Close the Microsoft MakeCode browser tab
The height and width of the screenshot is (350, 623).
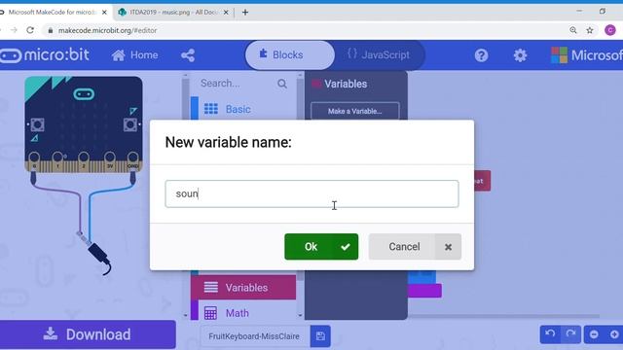click(104, 13)
